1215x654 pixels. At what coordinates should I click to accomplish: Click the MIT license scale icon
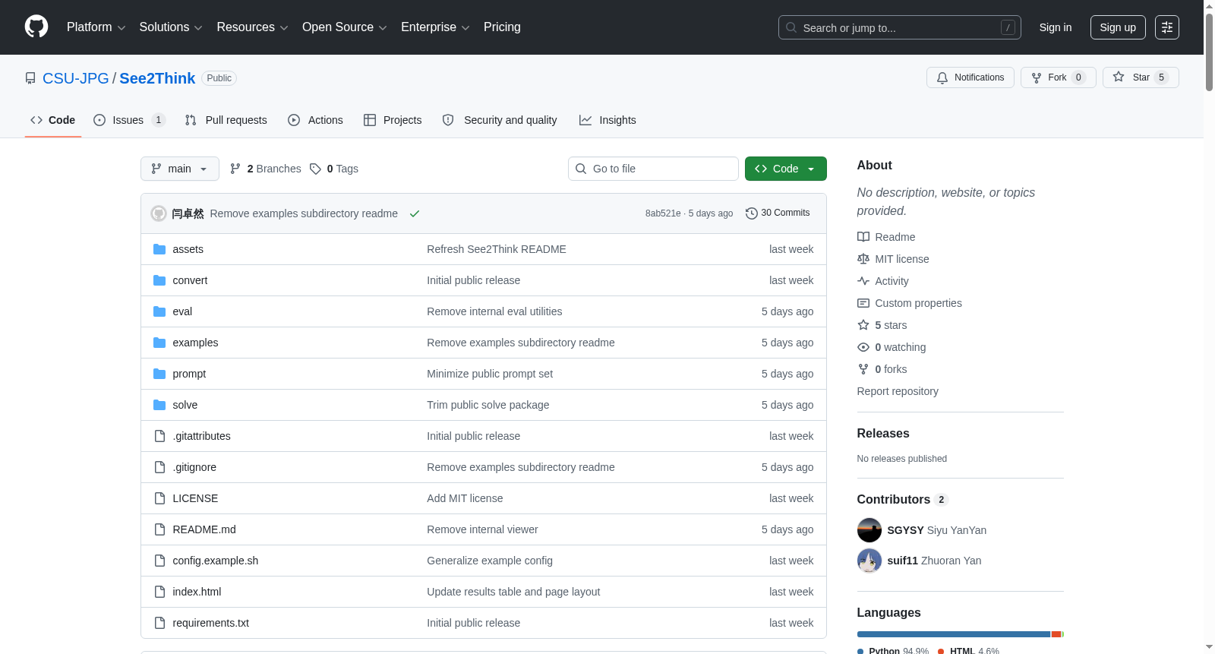[863, 259]
